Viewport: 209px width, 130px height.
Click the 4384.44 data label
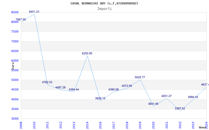(x=74, y=89)
